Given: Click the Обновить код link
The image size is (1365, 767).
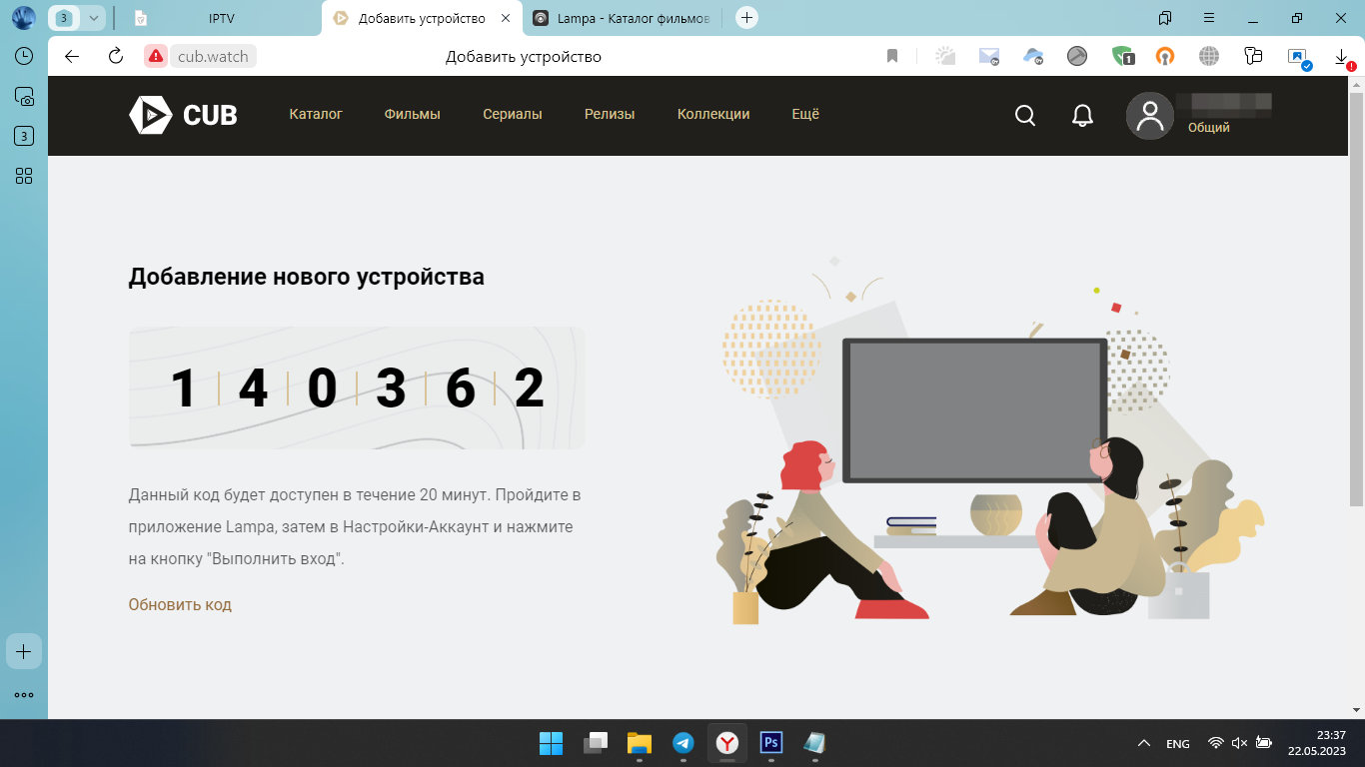Looking at the screenshot, I should point(180,604).
